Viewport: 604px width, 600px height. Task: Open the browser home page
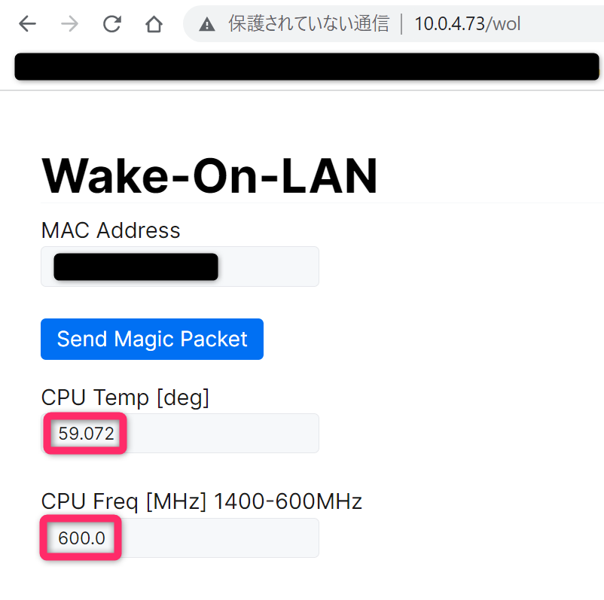(154, 25)
